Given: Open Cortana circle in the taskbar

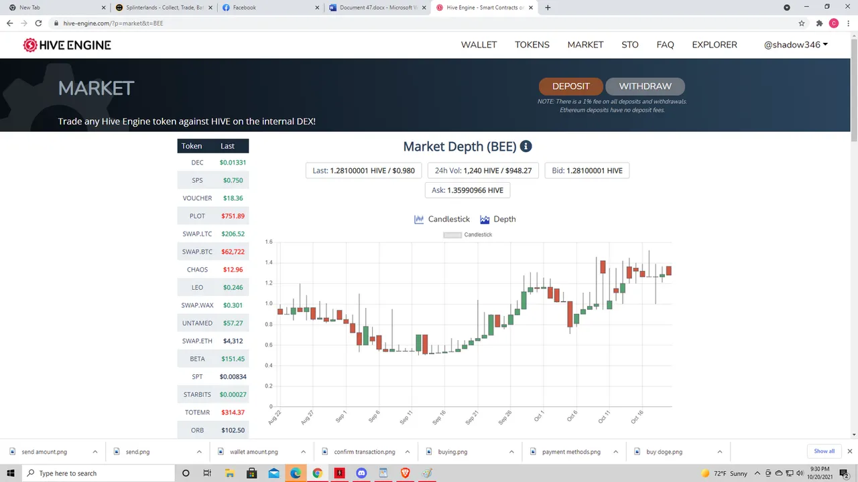Looking at the screenshot, I should (186, 473).
